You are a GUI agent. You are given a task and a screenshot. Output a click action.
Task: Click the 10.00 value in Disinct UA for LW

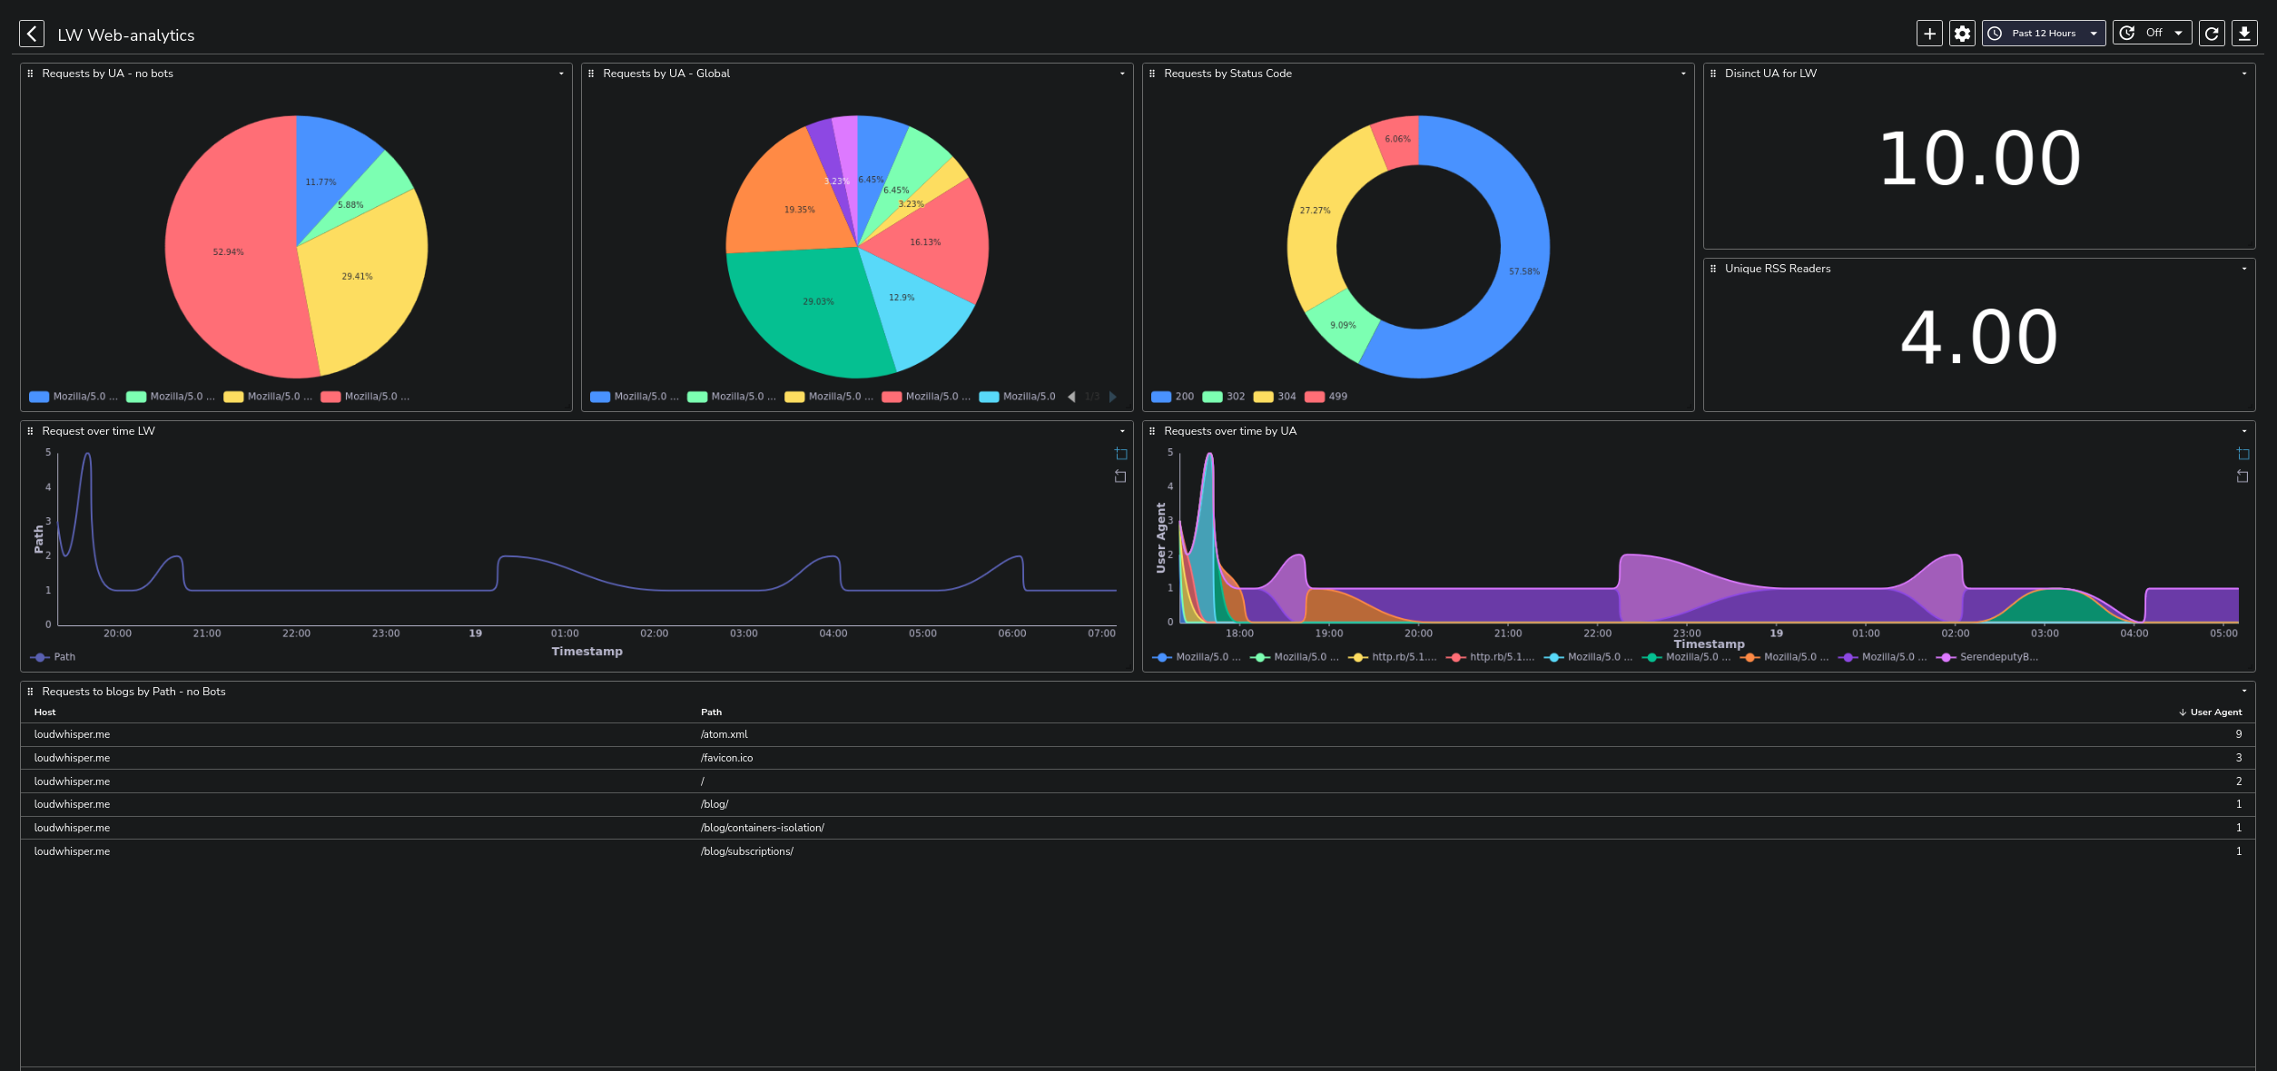click(x=1979, y=159)
